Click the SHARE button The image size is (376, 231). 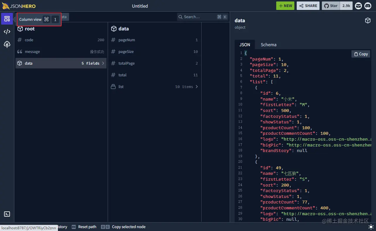[308, 6]
